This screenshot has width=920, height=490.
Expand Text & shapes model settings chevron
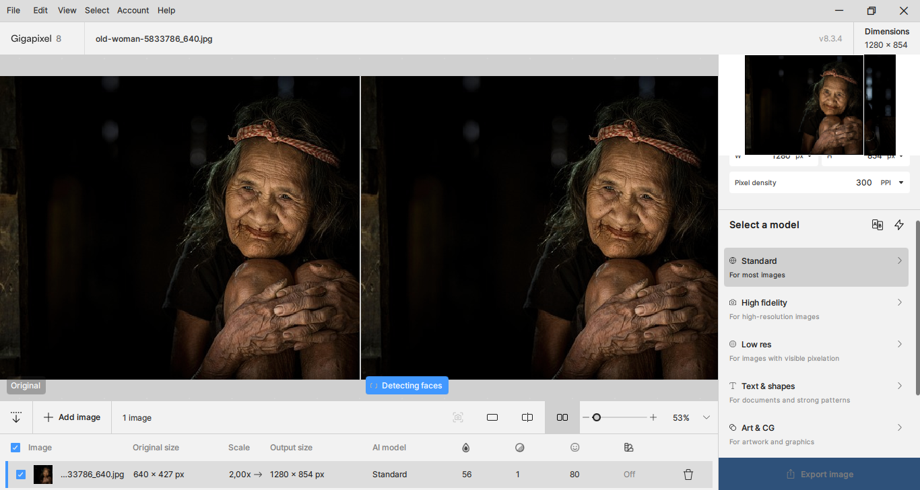899,386
